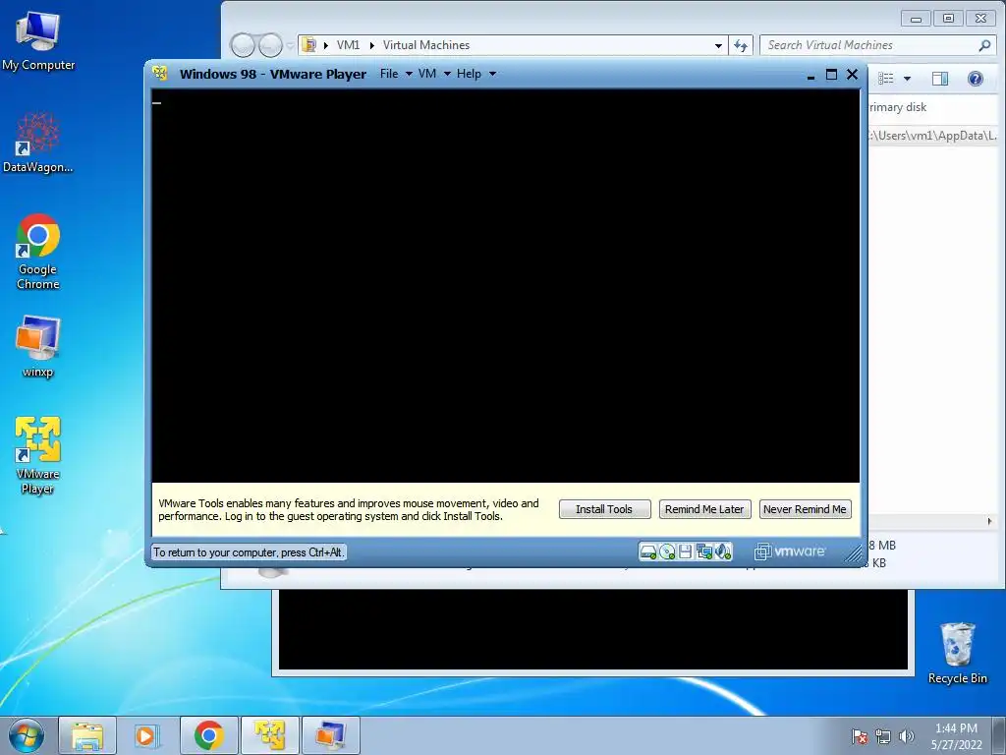Maximize the VMware Player window

coord(831,75)
